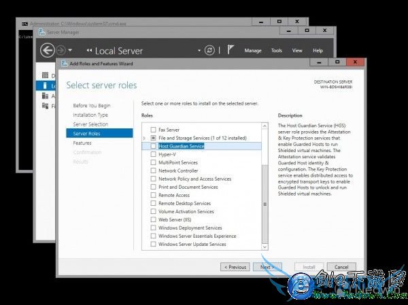
Task: Select File and Storage Services sidebar icon
Action: coord(46,105)
